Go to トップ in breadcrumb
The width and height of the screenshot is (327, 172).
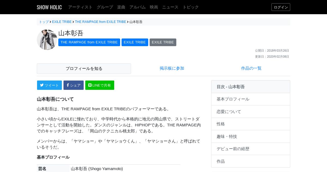click(44, 22)
